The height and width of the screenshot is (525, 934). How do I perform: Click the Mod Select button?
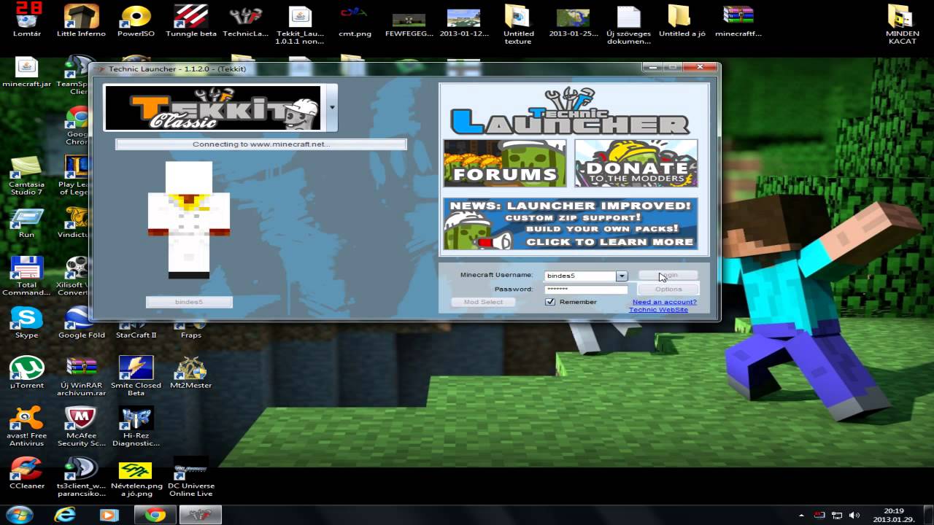482,302
